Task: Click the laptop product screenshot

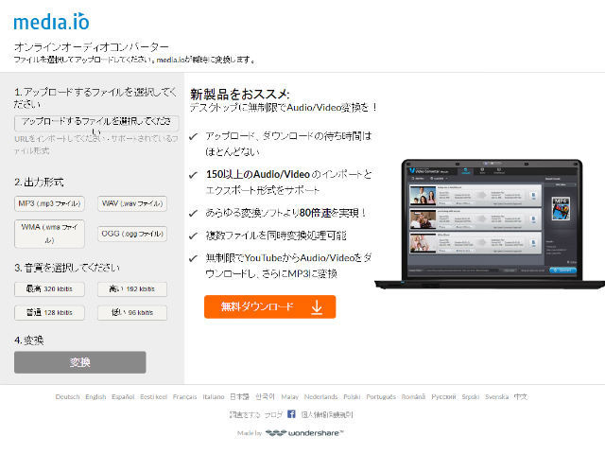Action: pos(490,224)
